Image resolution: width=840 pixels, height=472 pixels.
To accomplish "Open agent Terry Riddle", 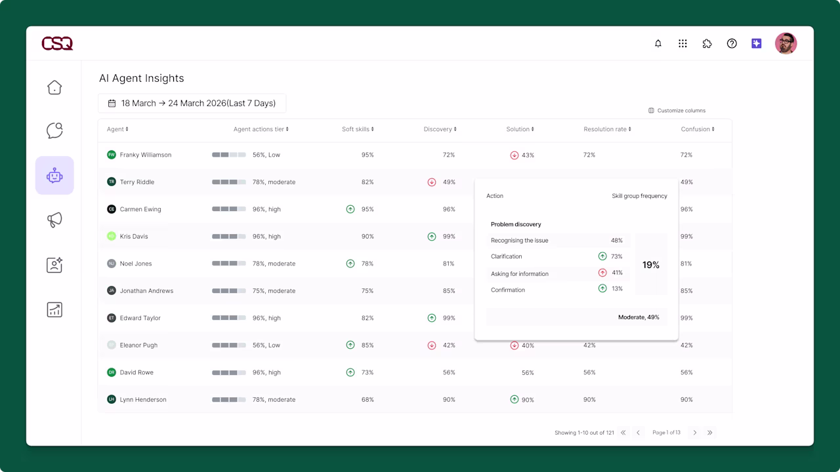I will click(x=136, y=182).
